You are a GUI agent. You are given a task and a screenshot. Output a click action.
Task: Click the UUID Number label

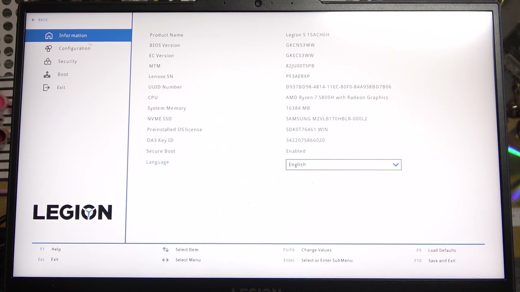(165, 87)
